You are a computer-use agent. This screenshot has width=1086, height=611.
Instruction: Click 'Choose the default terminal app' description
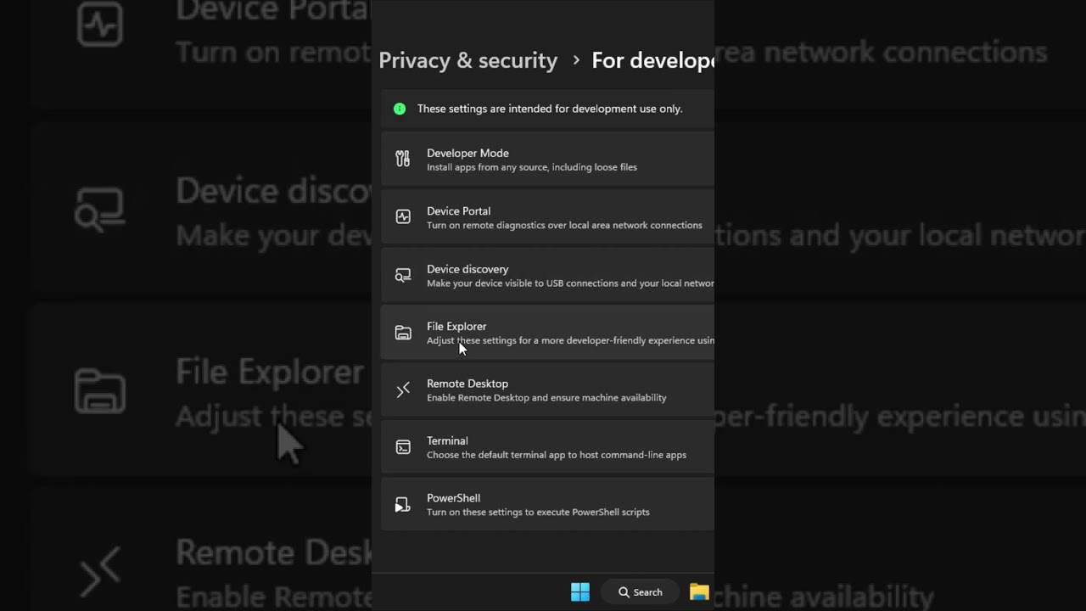click(x=557, y=455)
